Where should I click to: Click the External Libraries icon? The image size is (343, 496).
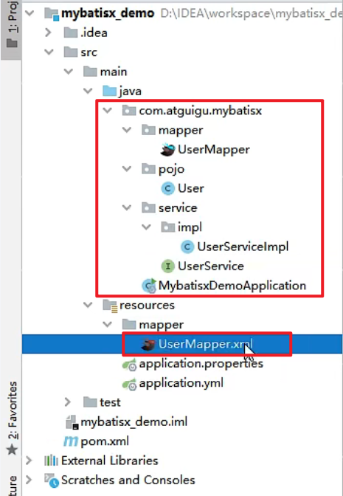tap(51, 461)
